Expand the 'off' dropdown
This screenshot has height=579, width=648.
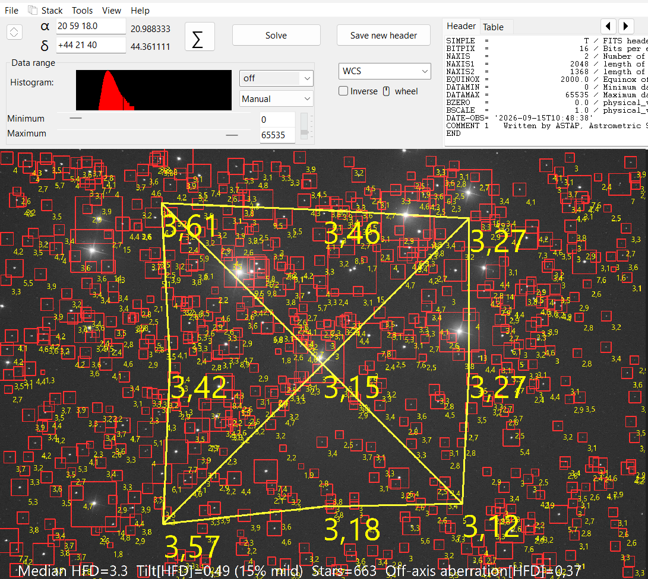(276, 78)
